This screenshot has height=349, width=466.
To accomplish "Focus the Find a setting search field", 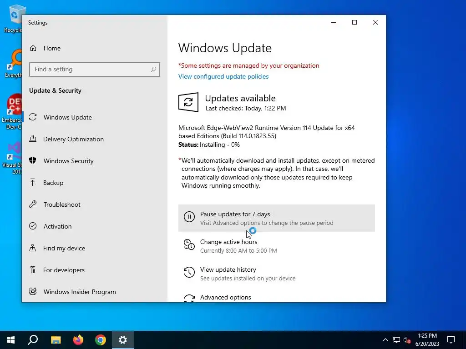I will tap(95, 70).
